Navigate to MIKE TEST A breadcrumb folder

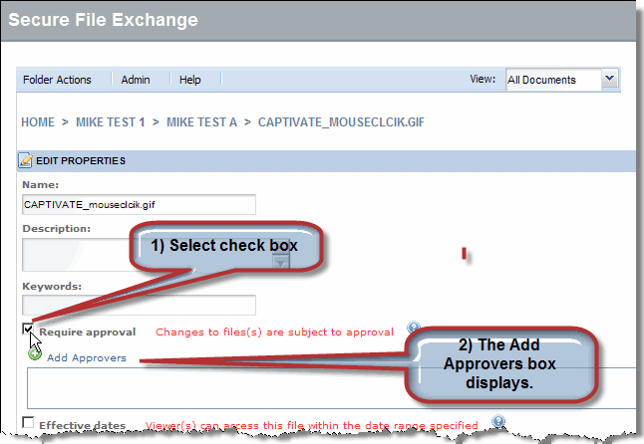tap(201, 121)
